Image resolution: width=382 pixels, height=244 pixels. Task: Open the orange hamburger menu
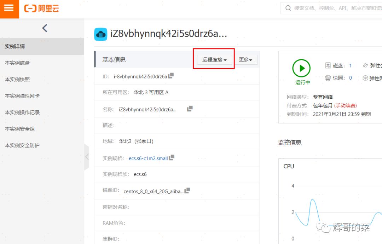pyautogui.click(x=9, y=9)
